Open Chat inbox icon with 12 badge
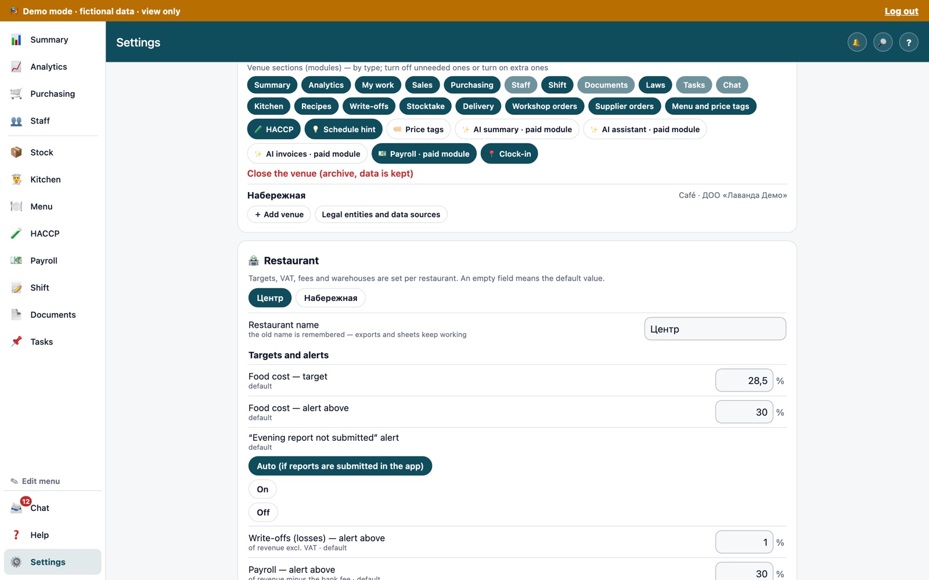This screenshot has width=929, height=580. pyautogui.click(x=17, y=507)
